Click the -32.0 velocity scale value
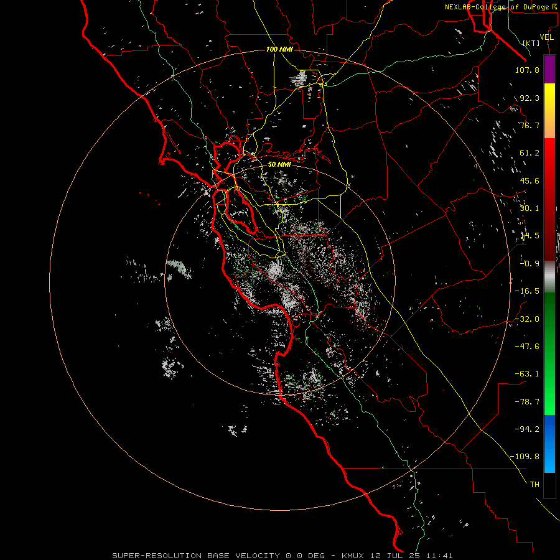 tap(527, 319)
